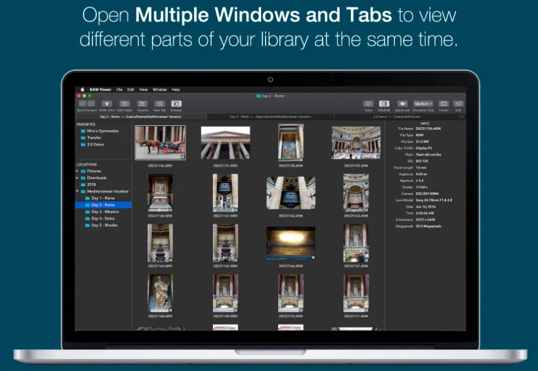This screenshot has width=538, height=371.
Task: Open the Thumbnail Size dropdown
Action: 423,104
